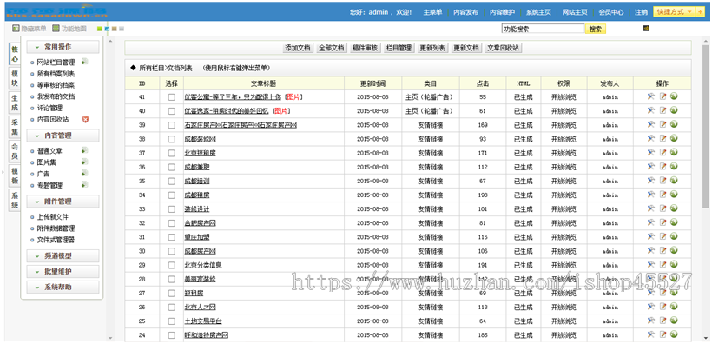Edit article ID 31 with the pencil icon
Image resolution: width=712 pixels, height=344 pixels.
click(x=663, y=236)
